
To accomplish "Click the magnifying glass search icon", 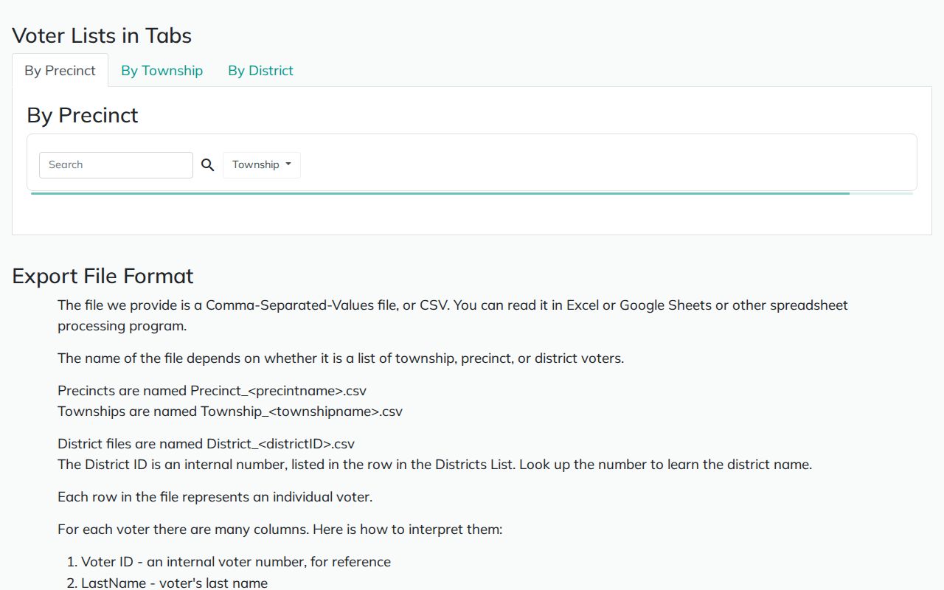I will tap(208, 165).
